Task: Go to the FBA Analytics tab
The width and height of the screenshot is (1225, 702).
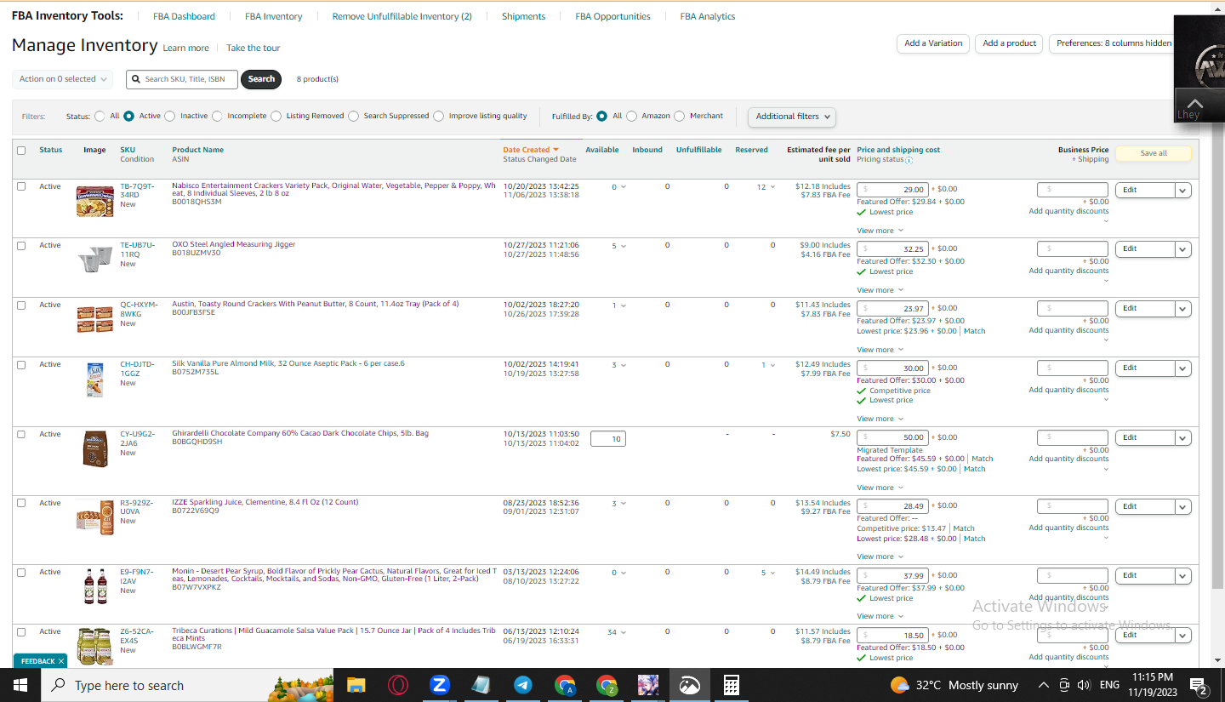Action: (708, 16)
